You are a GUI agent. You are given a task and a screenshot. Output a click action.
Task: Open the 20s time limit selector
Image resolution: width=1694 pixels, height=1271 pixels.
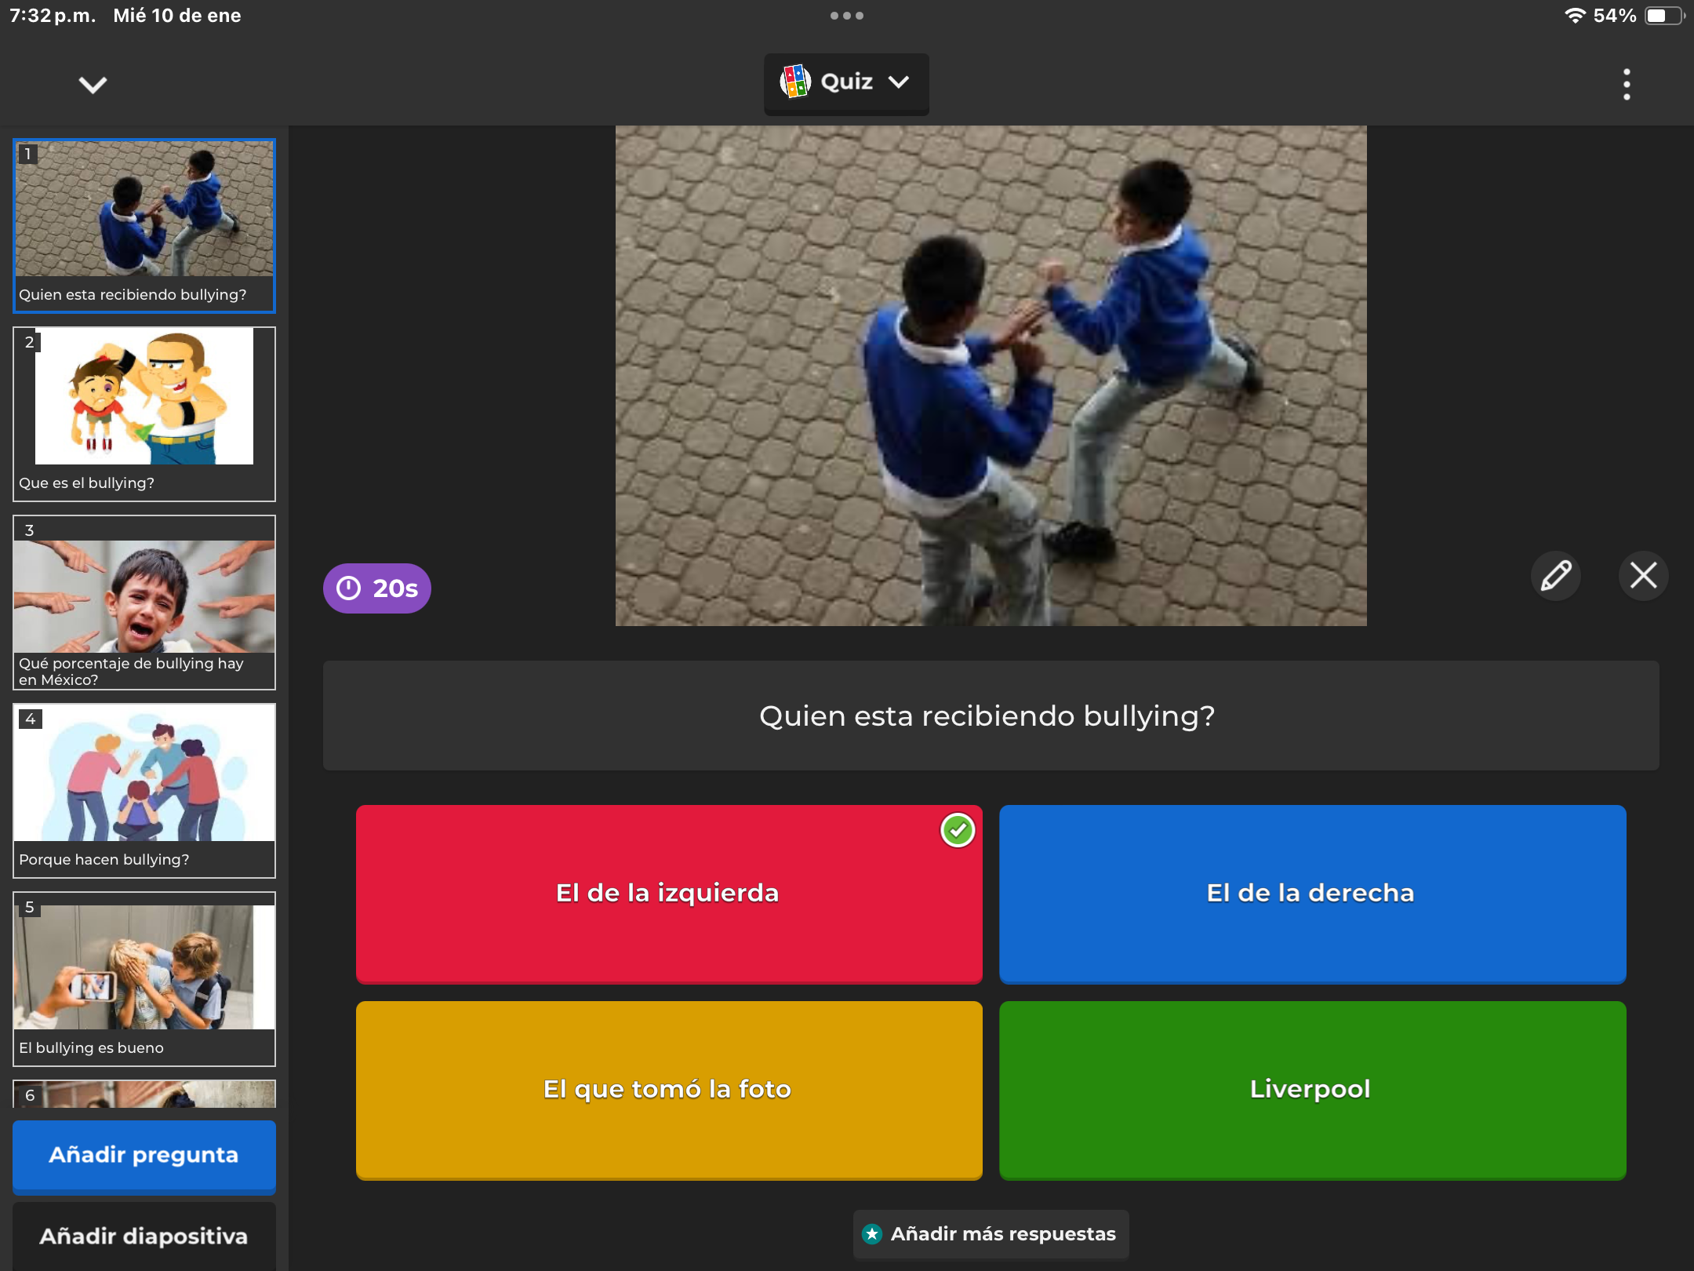click(377, 588)
